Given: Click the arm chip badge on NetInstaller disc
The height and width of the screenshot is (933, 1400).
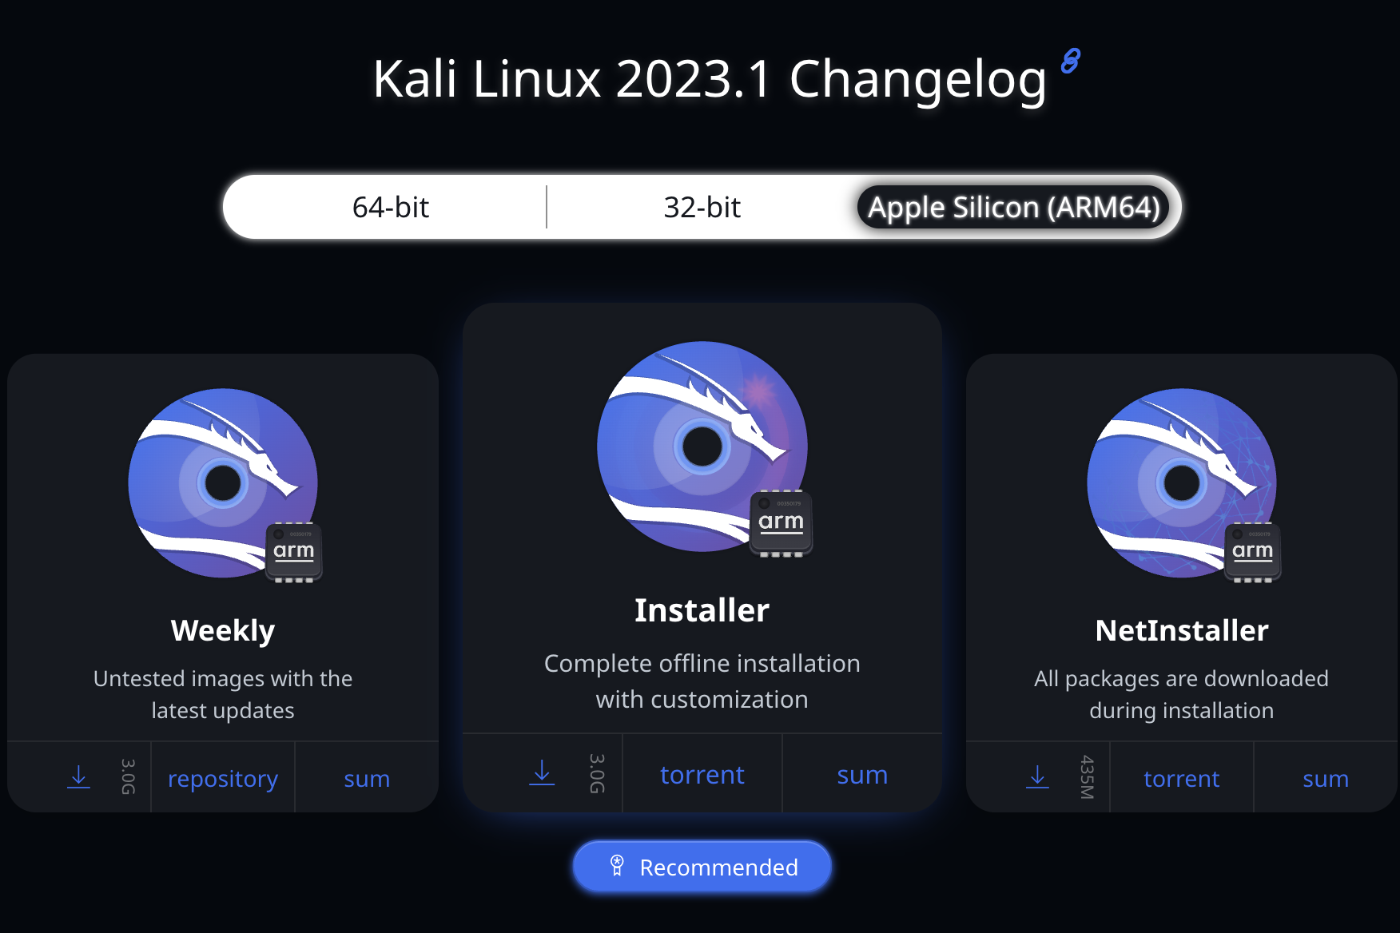Looking at the screenshot, I should (1253, 552).
